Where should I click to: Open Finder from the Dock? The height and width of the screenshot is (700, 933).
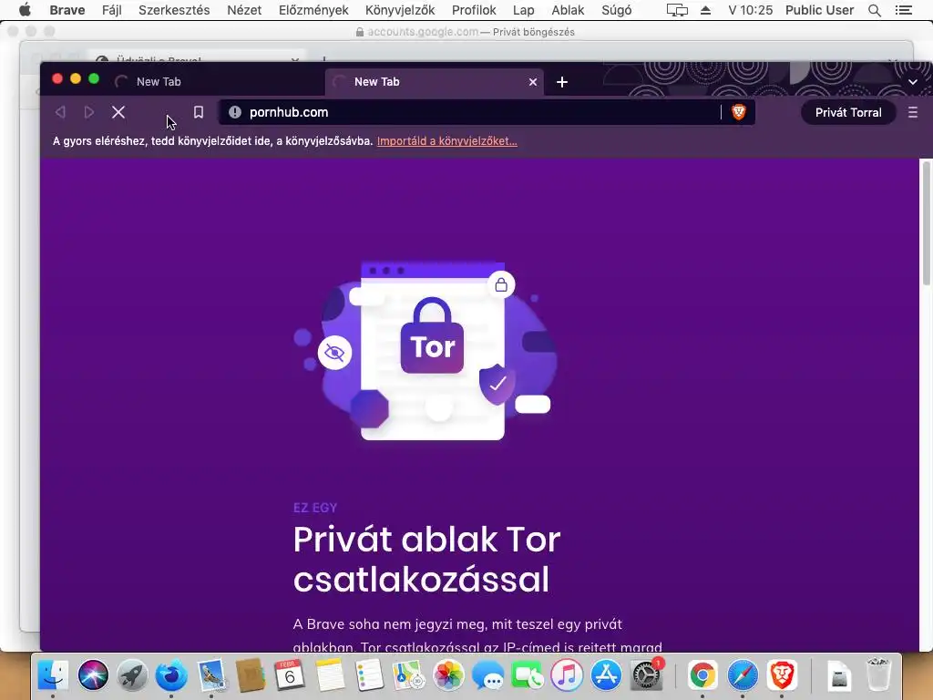53,675
